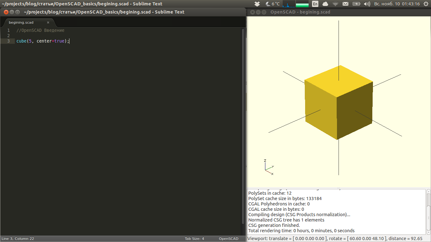The width and height of the screenshot is (431, 242).
Task: Click the XYZ axis orientation indicator
Action: click(269, 167)
